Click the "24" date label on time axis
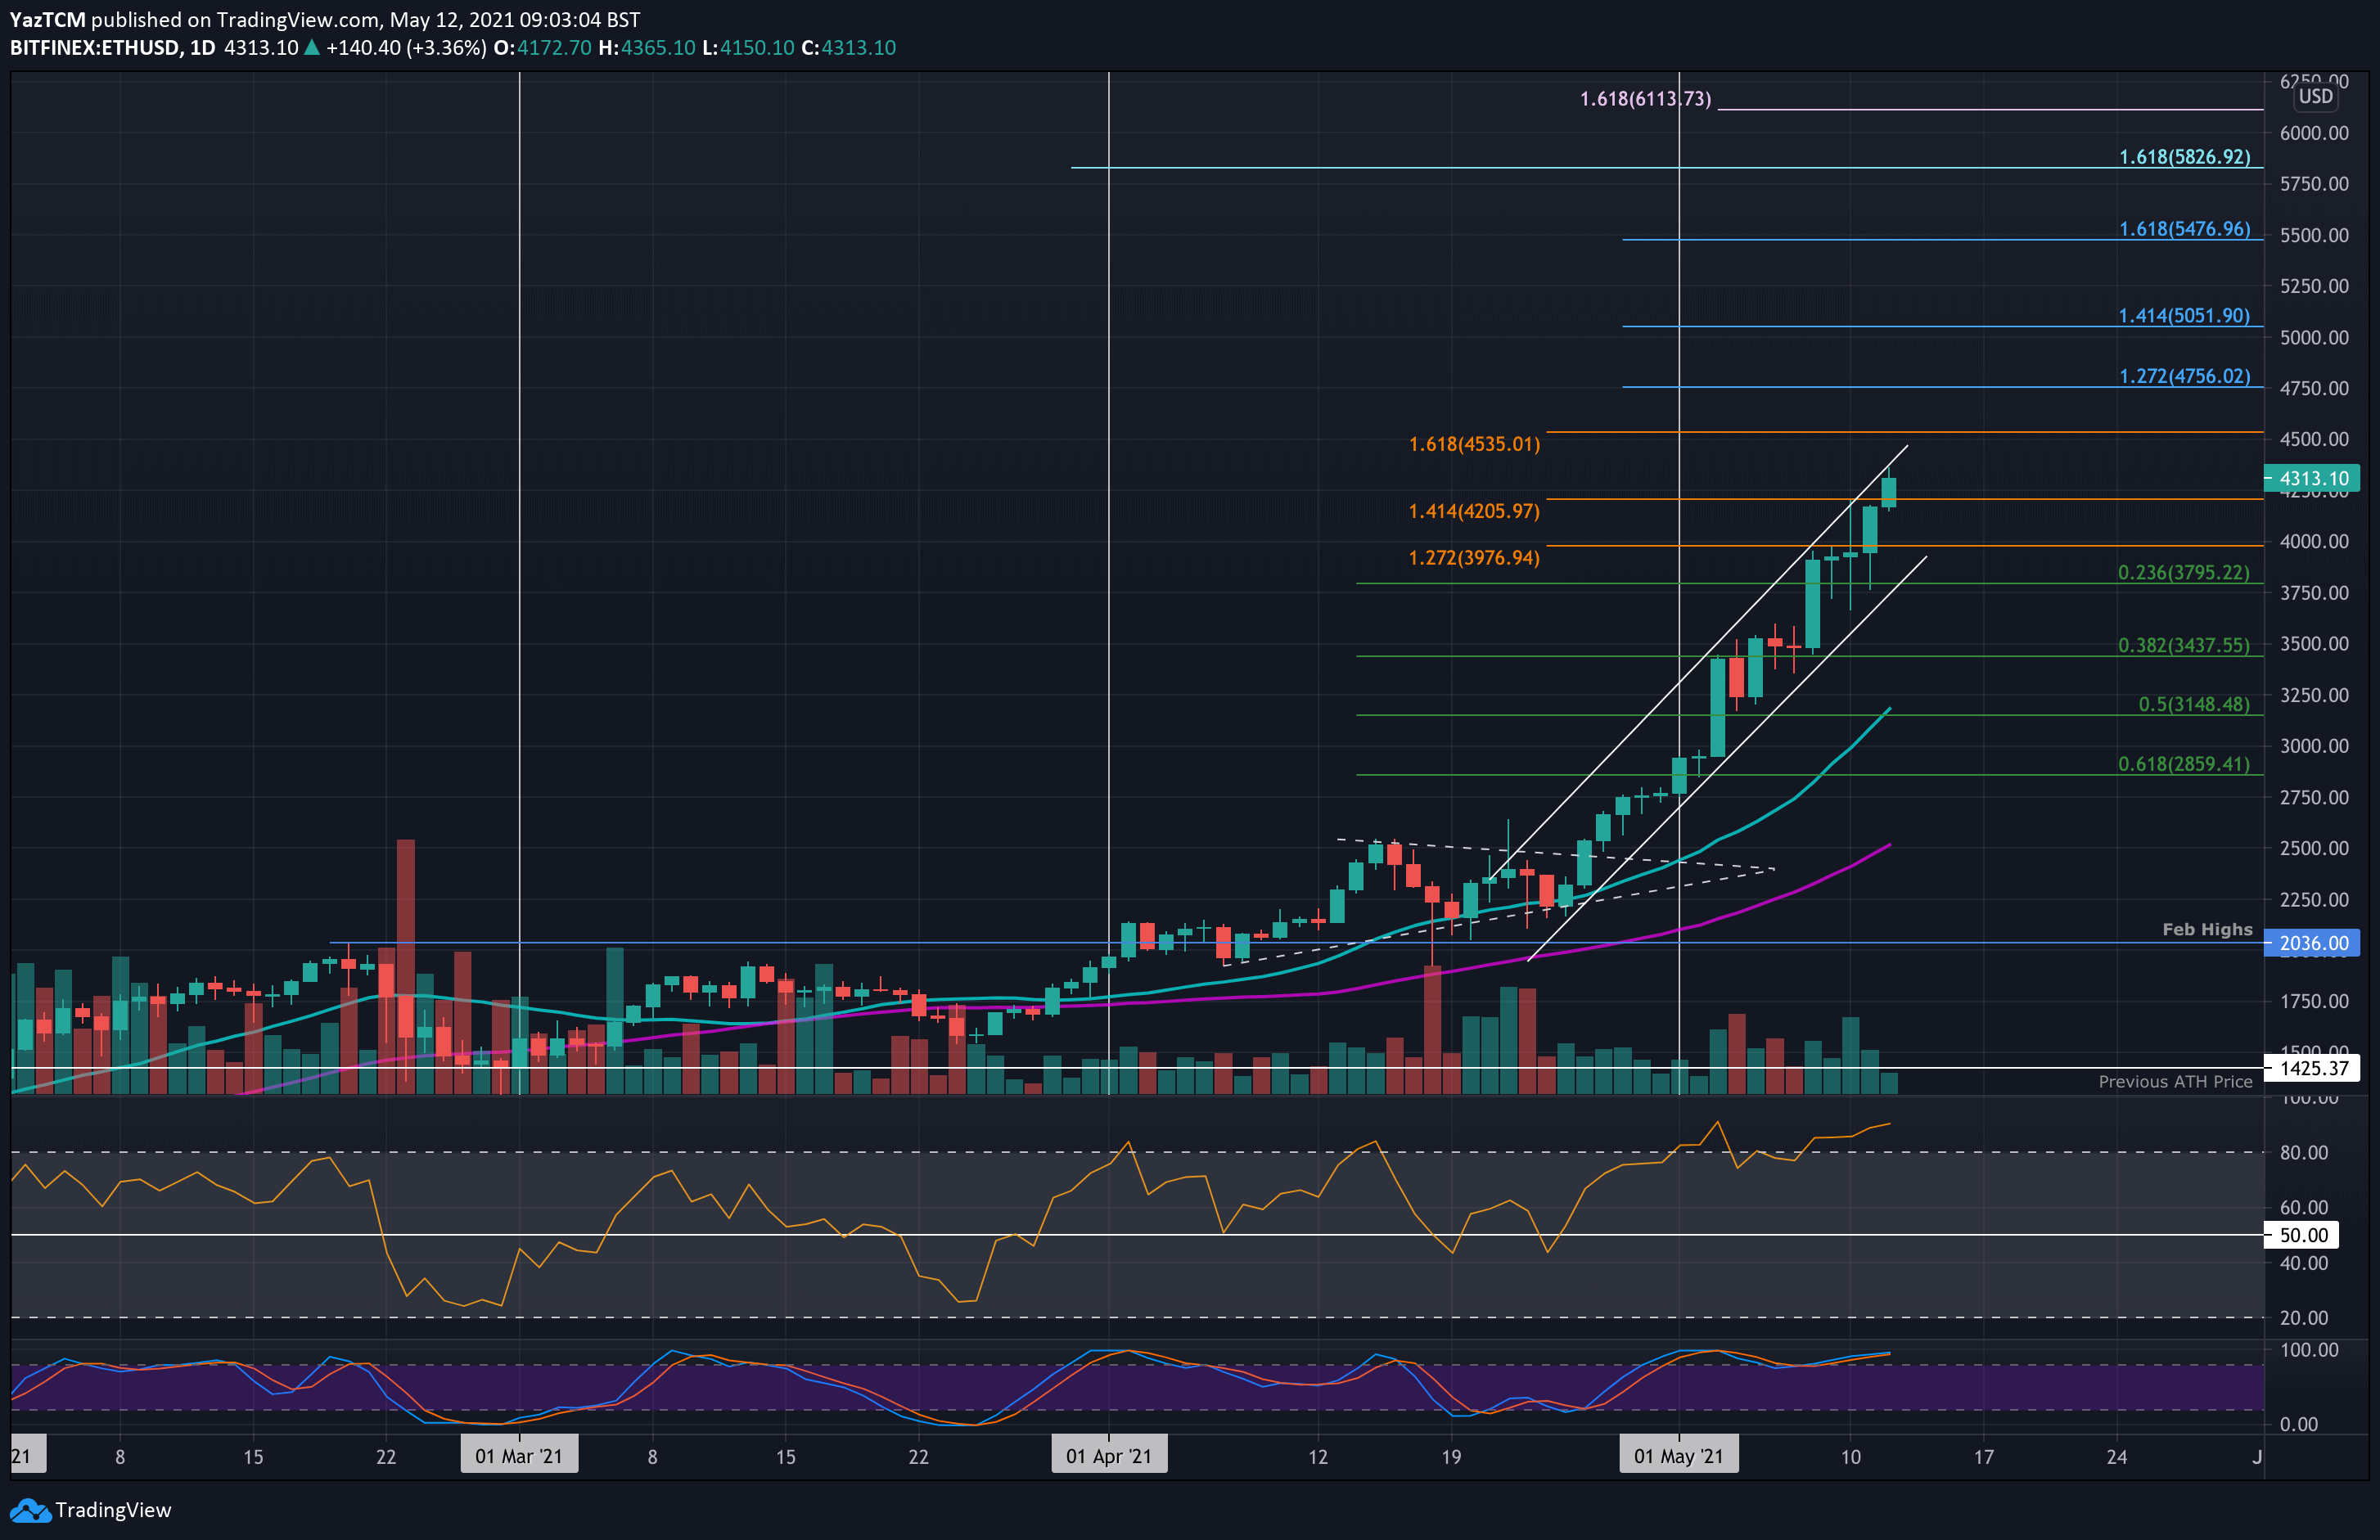2380x1540 pixels. [x=2117, y=1457]
